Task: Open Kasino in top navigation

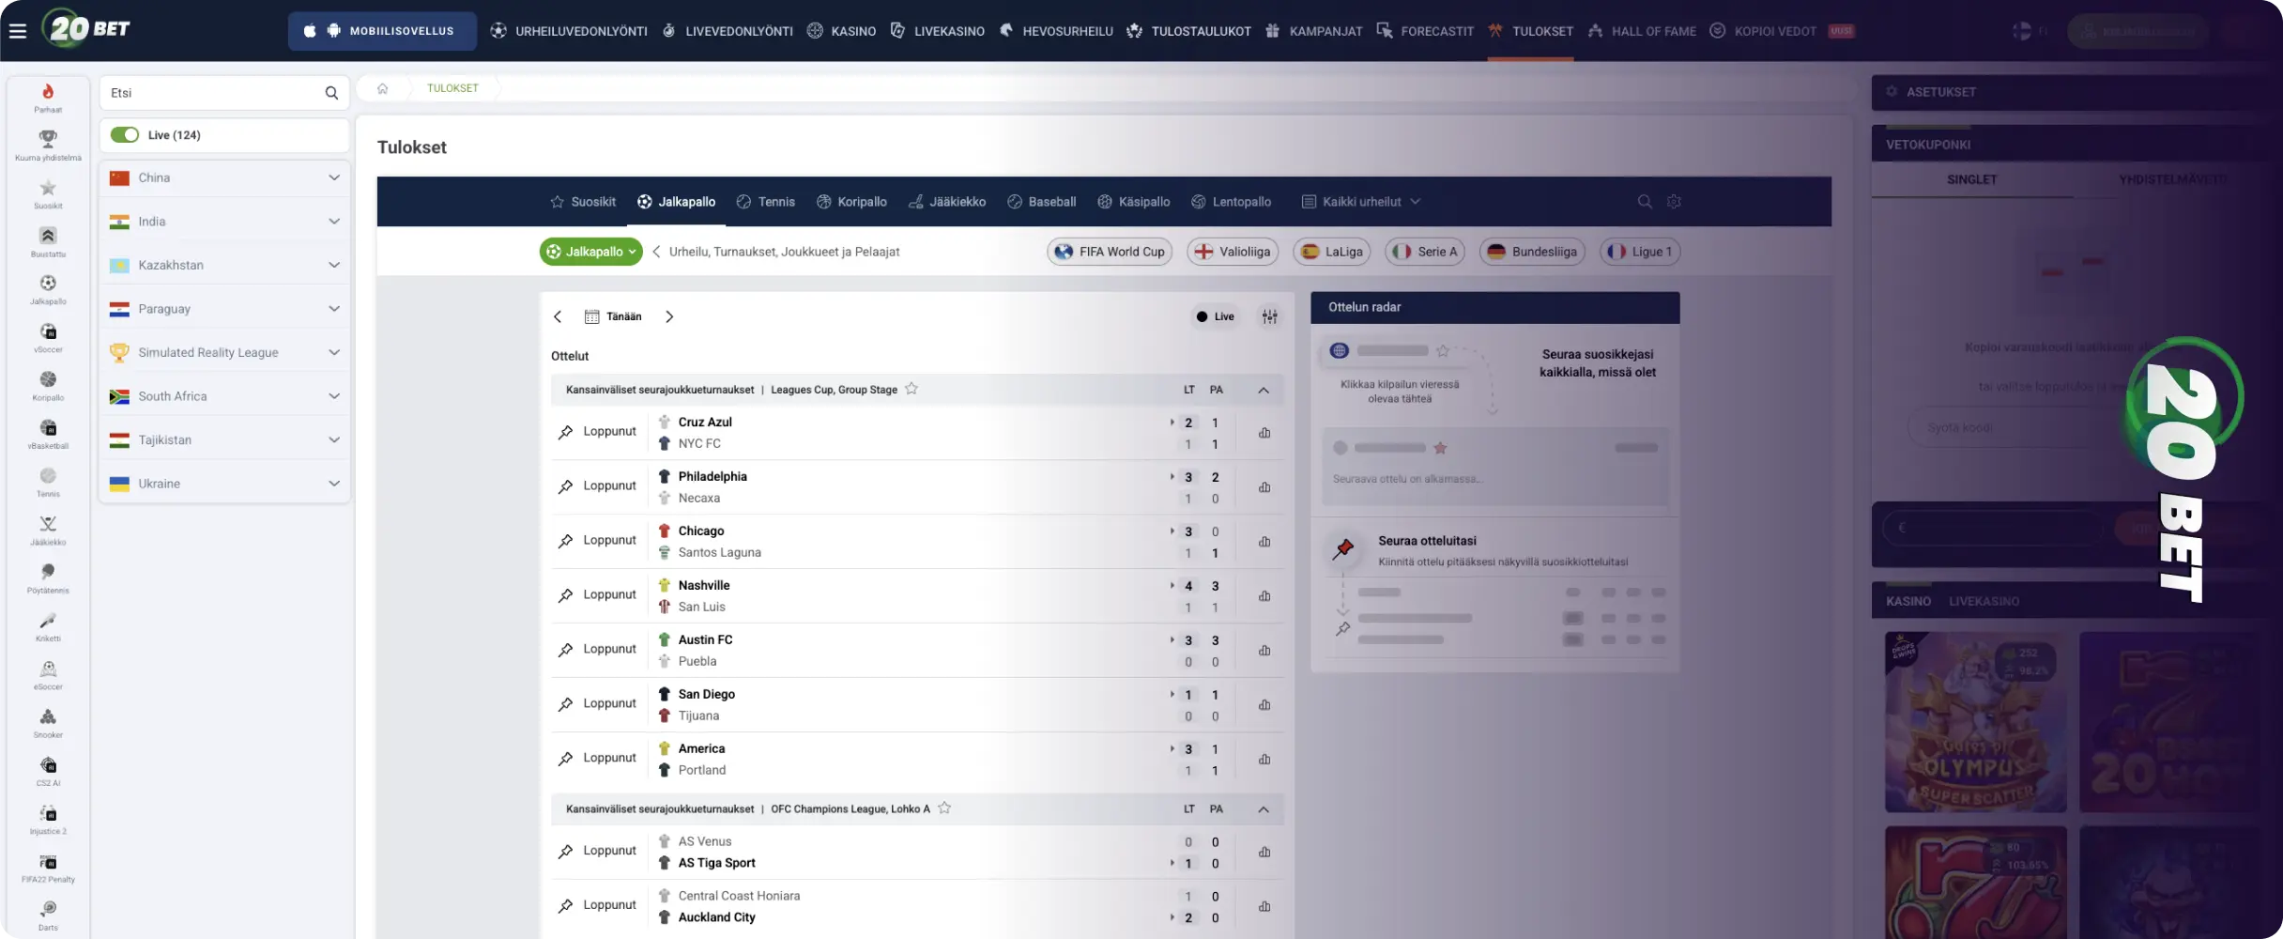Action: click(841, 31)
